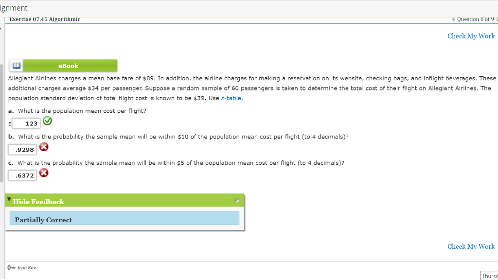Open the eBook

(69, 65)
